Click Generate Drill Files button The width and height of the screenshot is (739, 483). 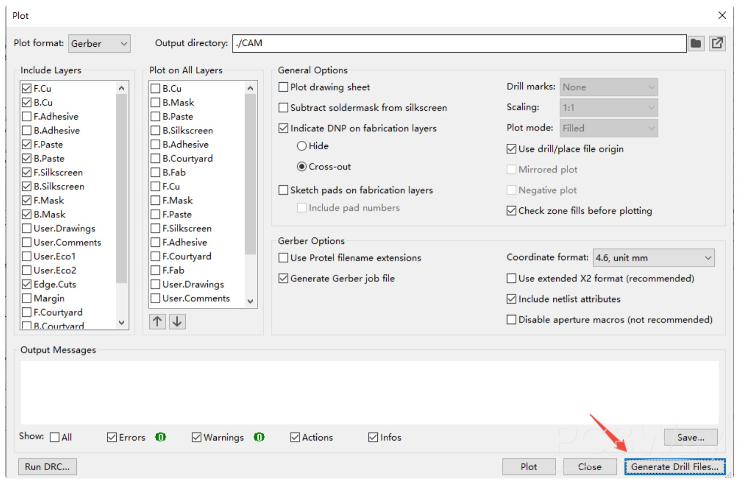coord(674,467)
